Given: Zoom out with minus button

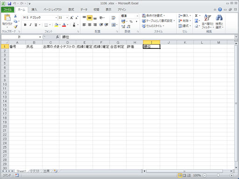Looking at the screenshot, I should pos(204,175).
